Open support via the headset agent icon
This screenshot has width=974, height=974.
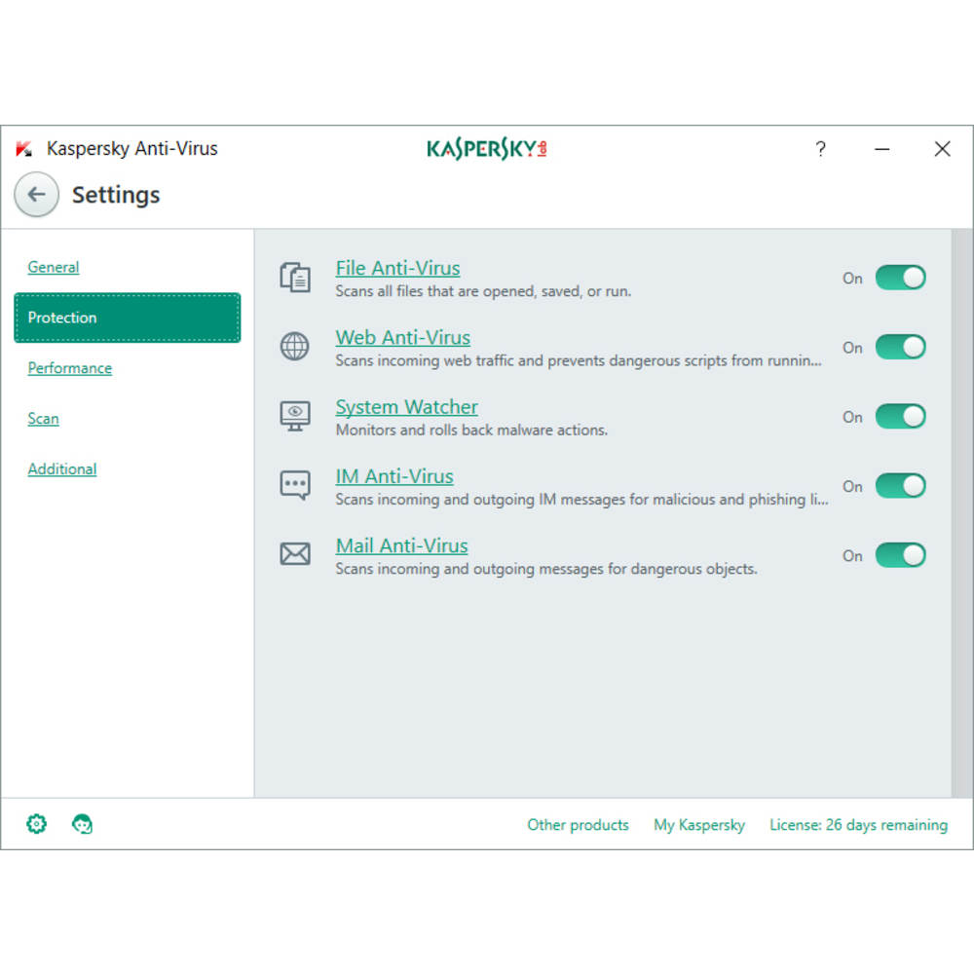(x=82, y=824)
